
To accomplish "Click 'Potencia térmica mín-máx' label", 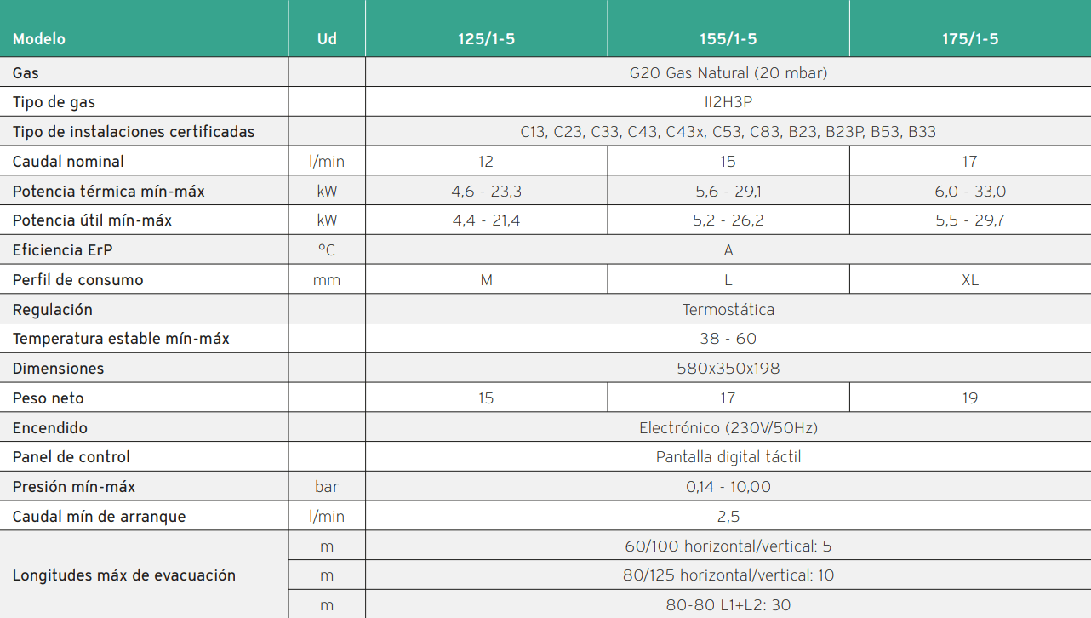I will click(109, 192).
